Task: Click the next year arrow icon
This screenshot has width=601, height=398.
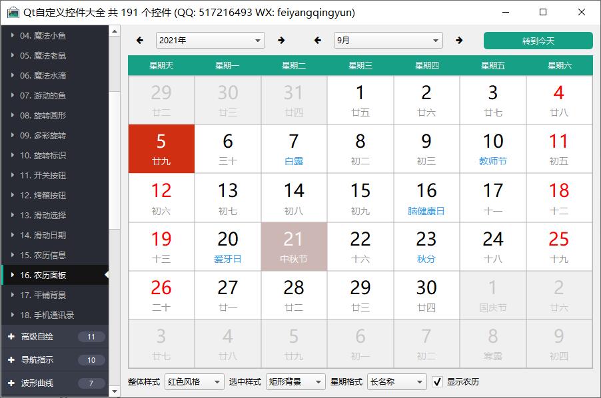Action: (x=281, y=41)
